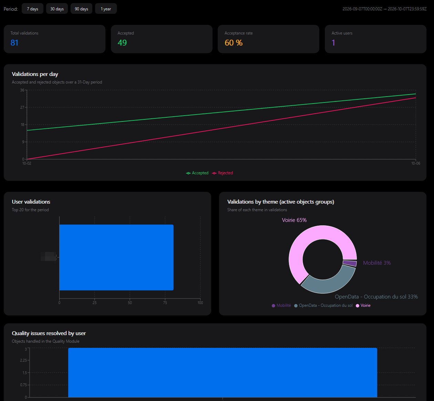
Task: Click 'Objects handled in the Quality Module' subtitle
Action: tap(45, 341)
